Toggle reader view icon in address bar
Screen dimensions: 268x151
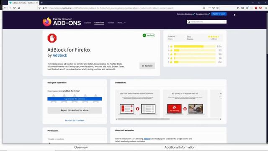(204, 8)
